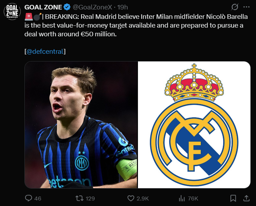Open the Barella player photo

pyautogui.click(x=81, y=125)
